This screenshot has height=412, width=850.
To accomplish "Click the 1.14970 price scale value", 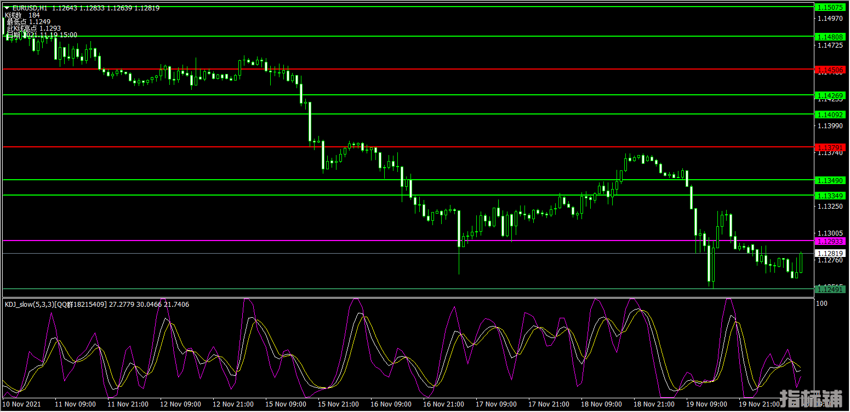I will (x=830, y=19).
